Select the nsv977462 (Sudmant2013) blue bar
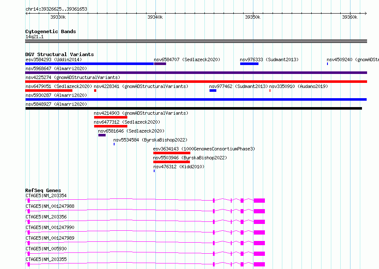379x269 pixels. pyautogui.click(x=212, y=91)
